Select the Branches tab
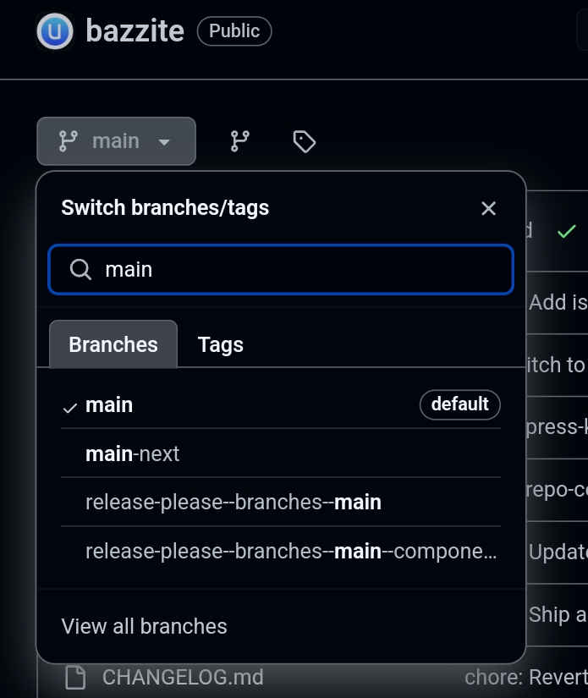This screenshot has height=698, width=588. pos(113,344)
